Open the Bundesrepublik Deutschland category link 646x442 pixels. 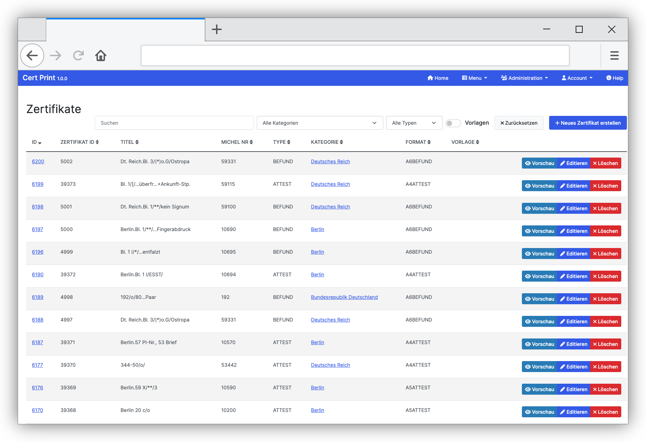tap(344, 297)
